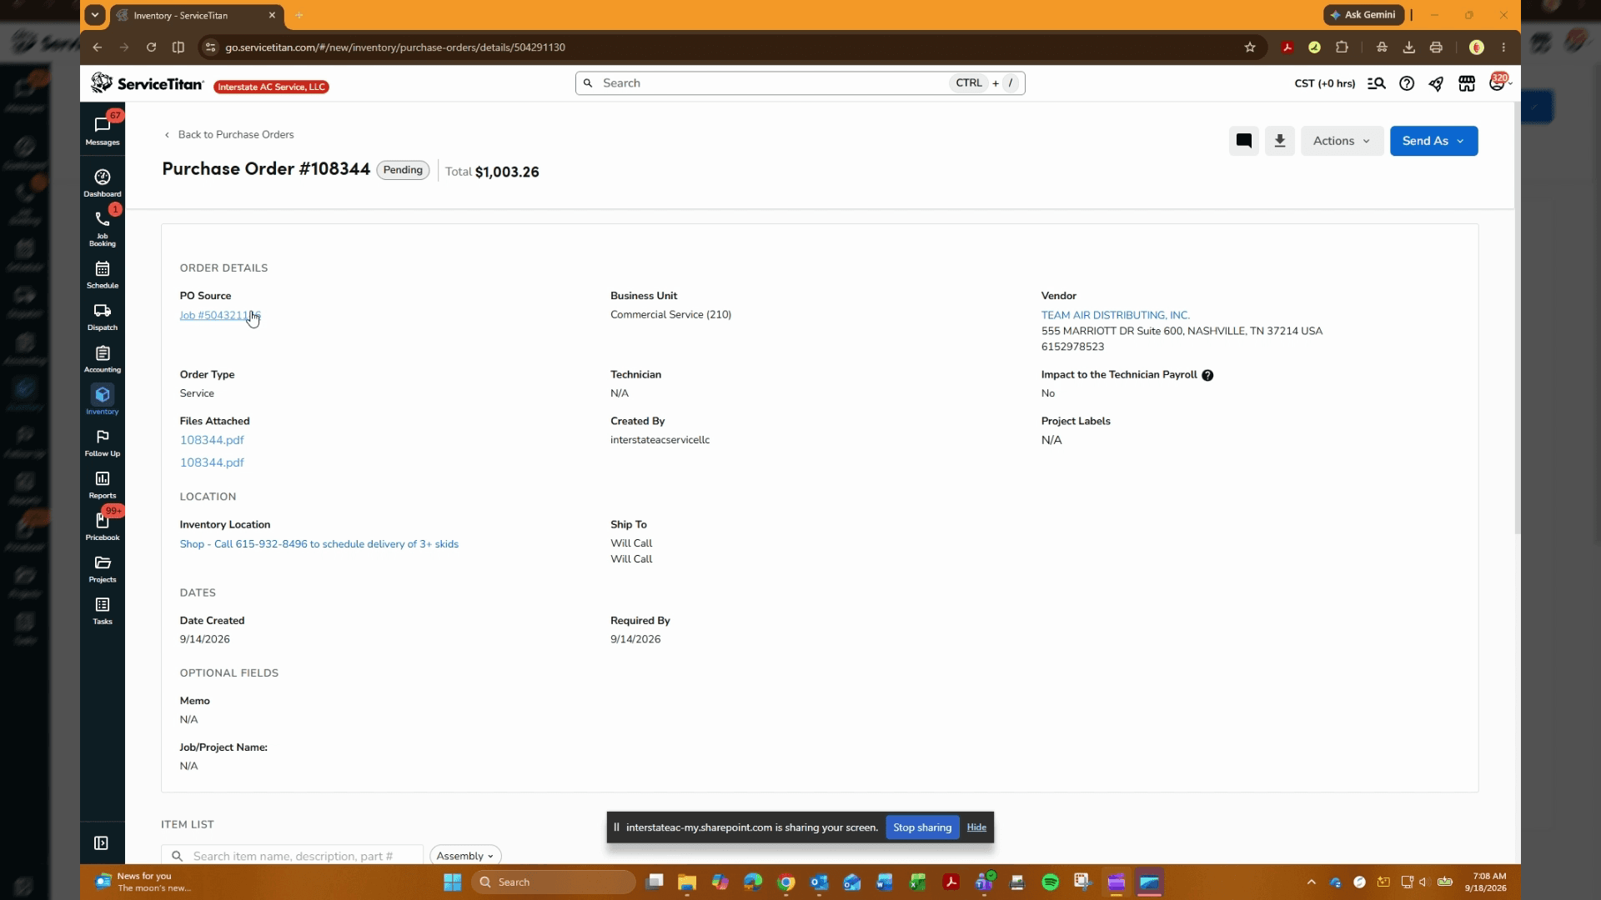Click the payroll impact help tooltip icon
Screen dimensions: 1601x900
pyautogui.click(x=1207, y=375)
